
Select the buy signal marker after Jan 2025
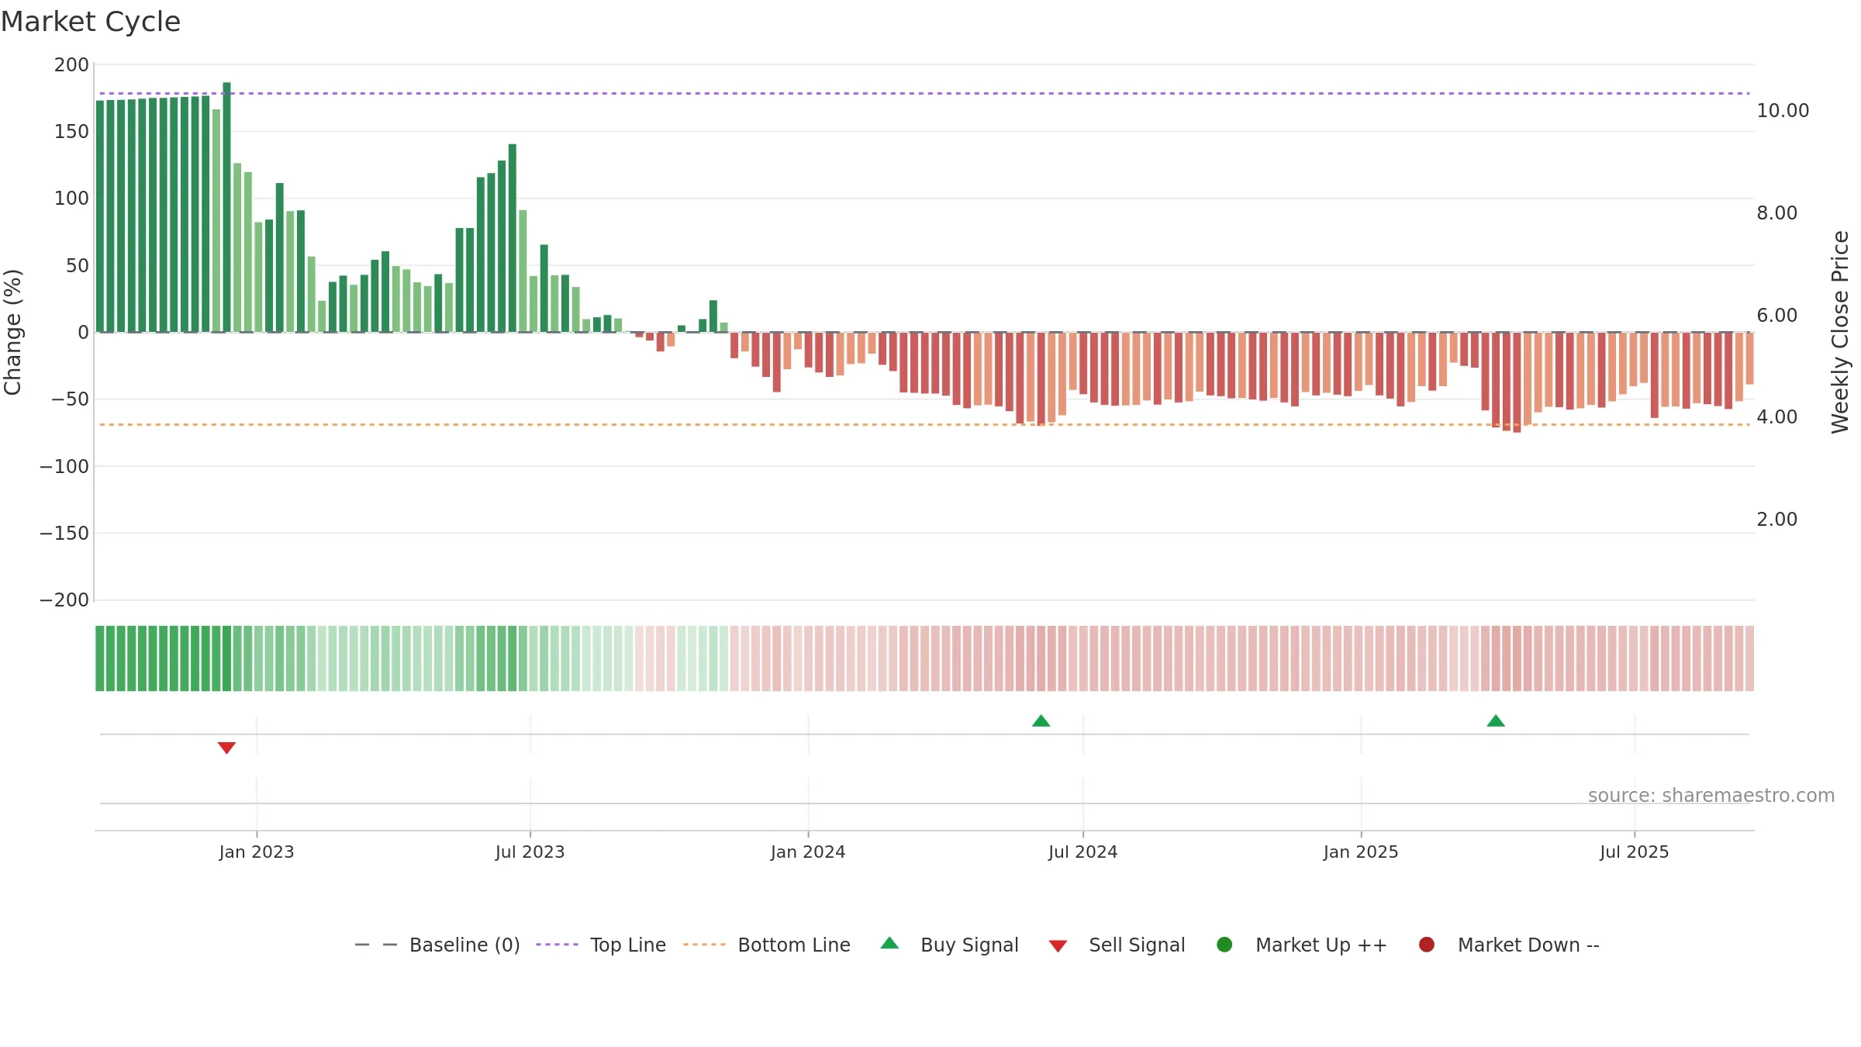(1496, 721)
